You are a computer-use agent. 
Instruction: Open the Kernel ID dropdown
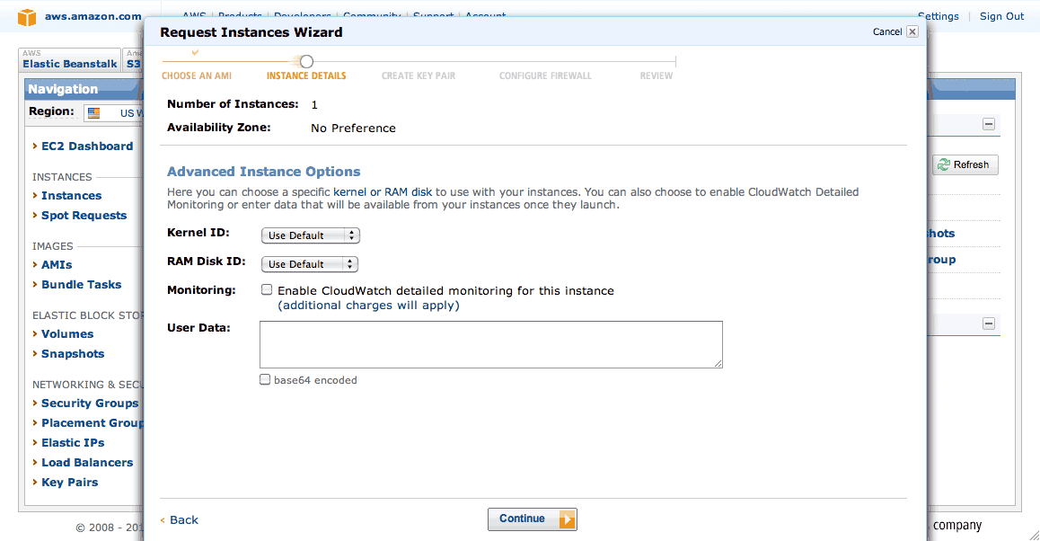(311, 235)
